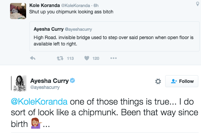Screen dimensions: 201x133
Task: Open Kole Koranda's display name link
Action: click(x=45, y=5)
